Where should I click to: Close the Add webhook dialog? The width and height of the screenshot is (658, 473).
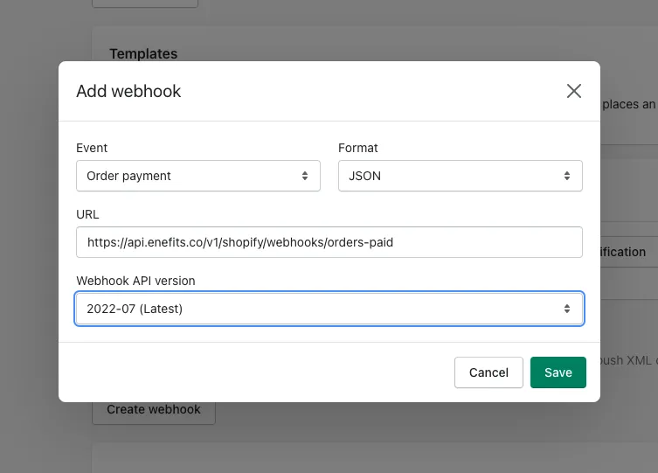click(x=573, y=91)
